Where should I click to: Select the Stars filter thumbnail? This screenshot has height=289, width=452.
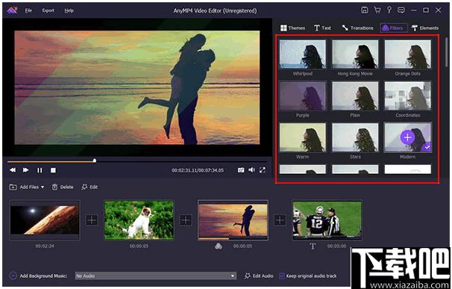coord(355,137)
